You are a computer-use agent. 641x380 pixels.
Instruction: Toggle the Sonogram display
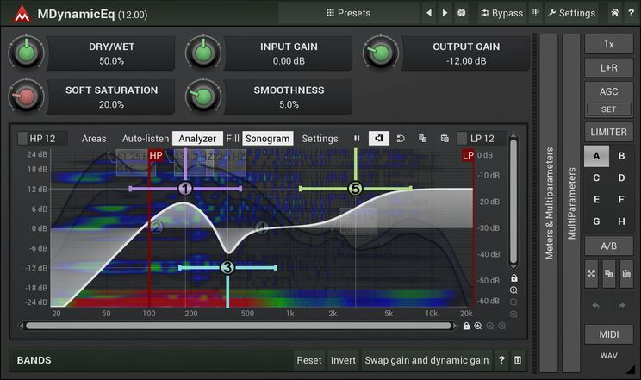[268, 139]
